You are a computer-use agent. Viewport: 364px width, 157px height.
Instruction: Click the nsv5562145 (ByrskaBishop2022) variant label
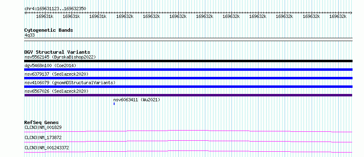pos(60,57)
